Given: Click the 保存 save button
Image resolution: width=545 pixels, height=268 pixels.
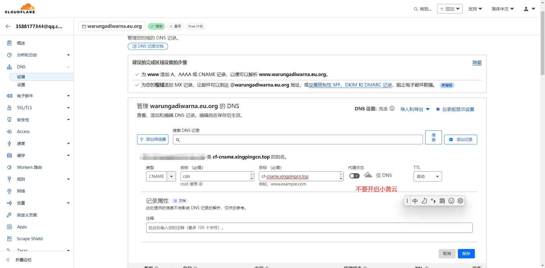Looking at the screenshot, I should [466, 254].
